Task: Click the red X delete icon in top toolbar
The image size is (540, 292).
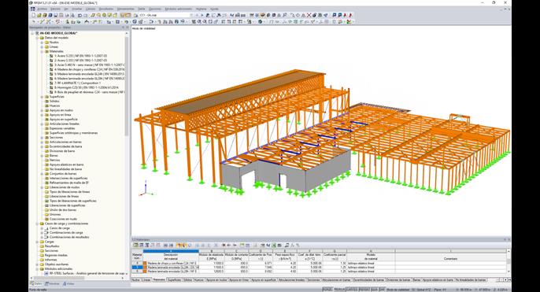Action: (309, 15)
